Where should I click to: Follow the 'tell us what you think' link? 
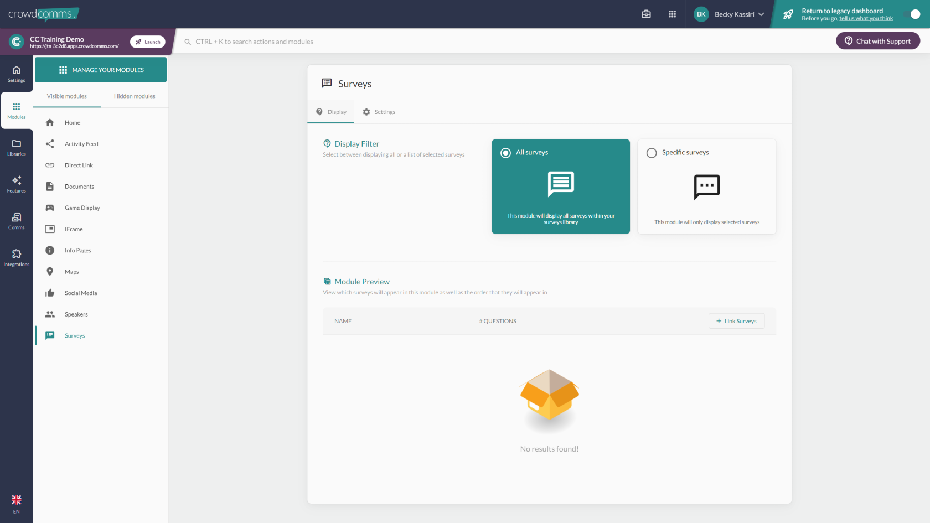tap(866, 18)
